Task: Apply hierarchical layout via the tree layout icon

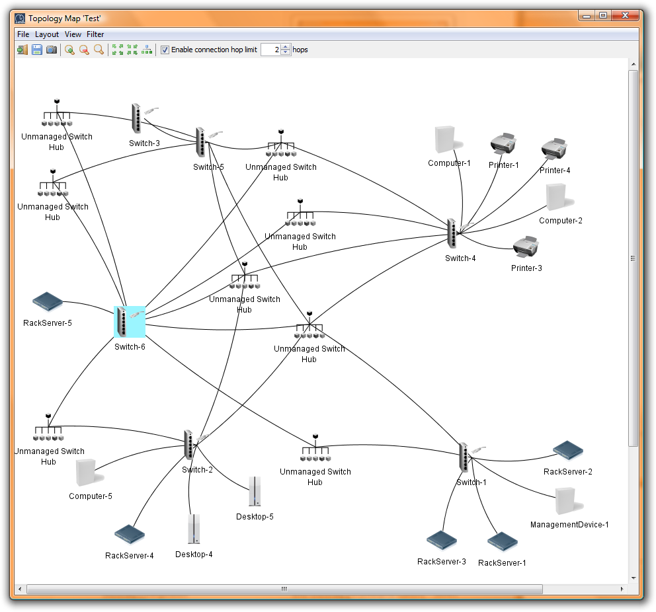Action: 146,50
